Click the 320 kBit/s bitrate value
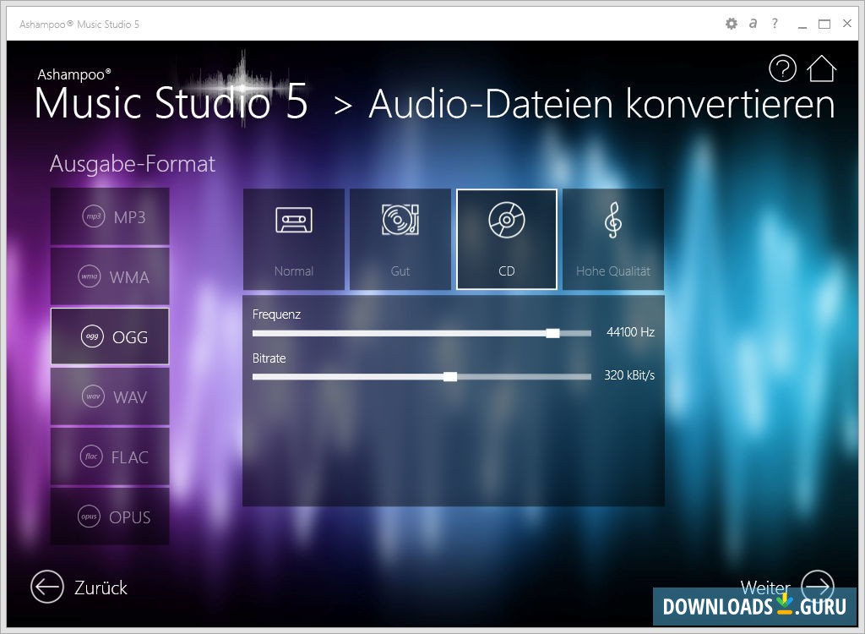 click(628, 375)
